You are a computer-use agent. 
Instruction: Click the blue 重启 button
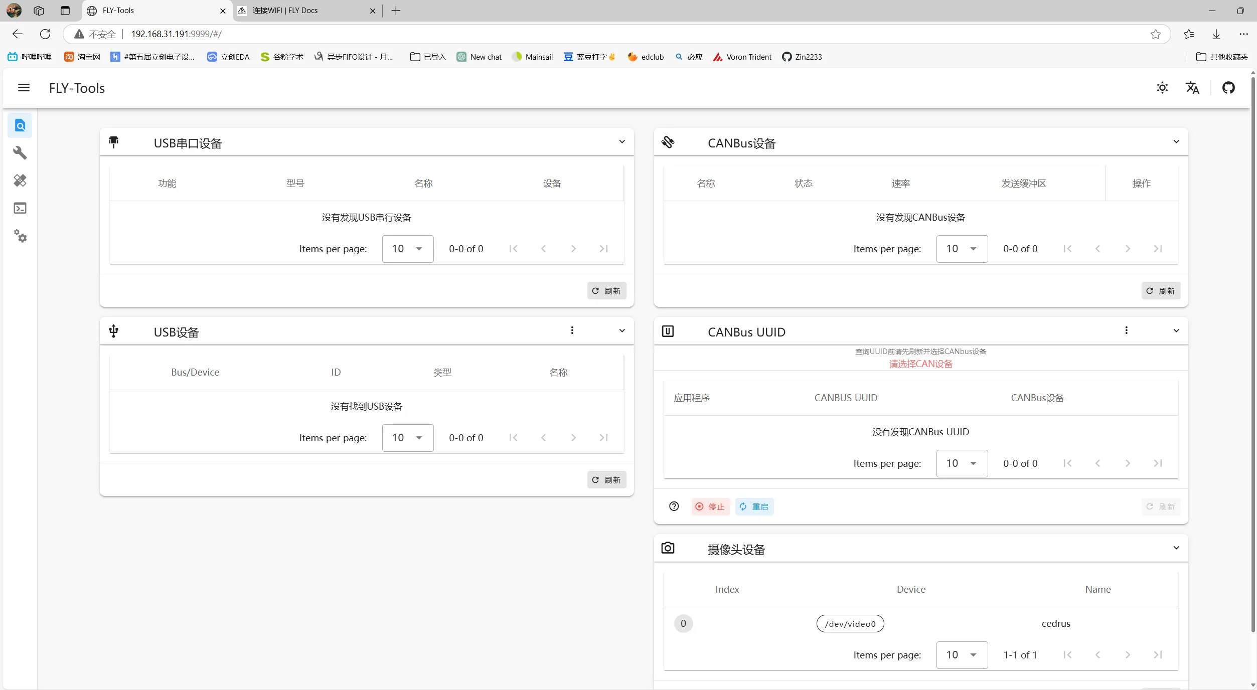point(754,506)
